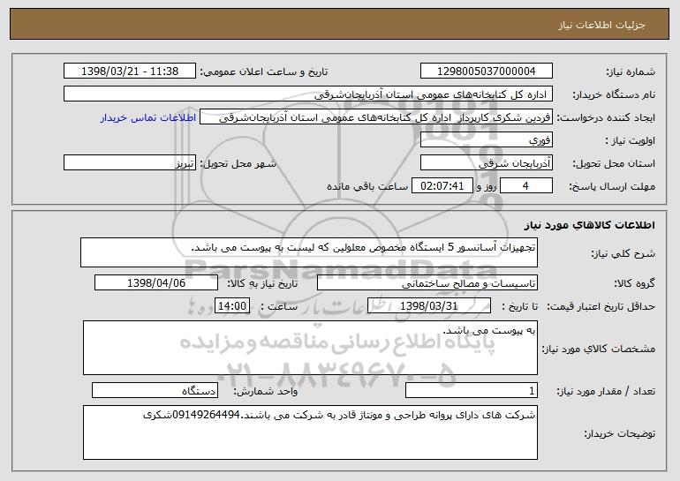Click the quantity field showing 1

tap(472, 390)
